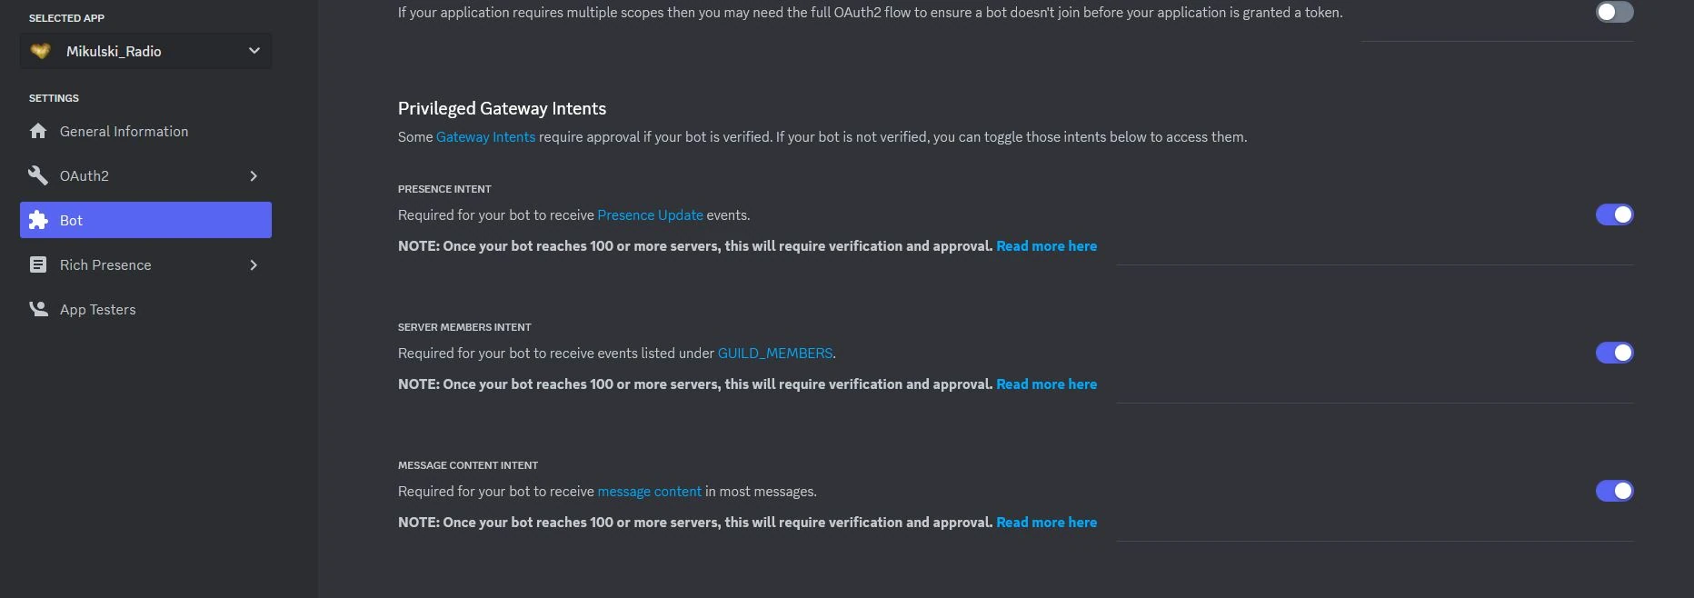
Task: Open the GUILD_MEMBERS documentation link
Action: click(774, 354)
